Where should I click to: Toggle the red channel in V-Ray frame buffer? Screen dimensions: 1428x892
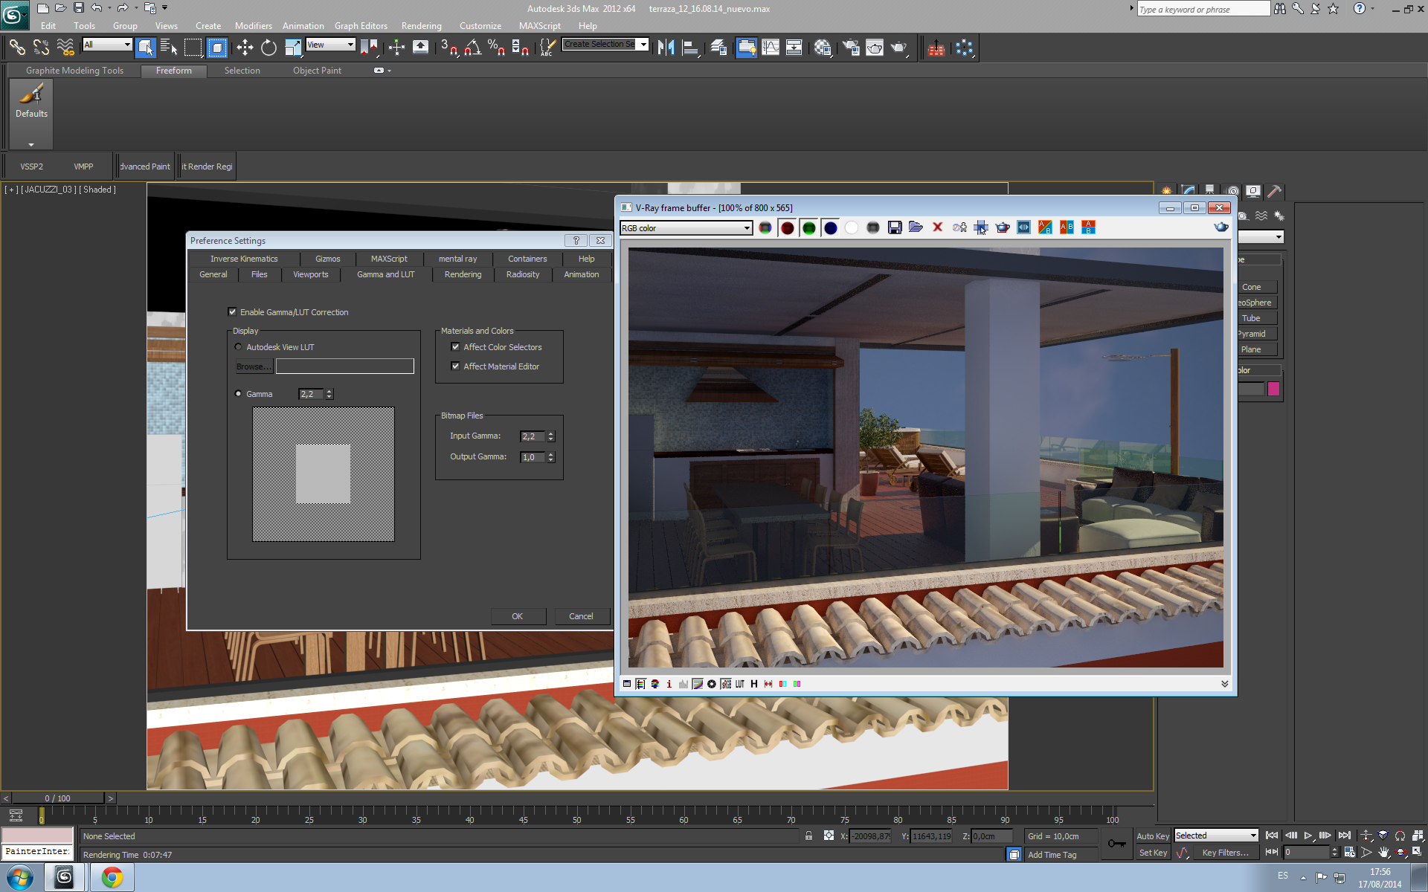787,228
